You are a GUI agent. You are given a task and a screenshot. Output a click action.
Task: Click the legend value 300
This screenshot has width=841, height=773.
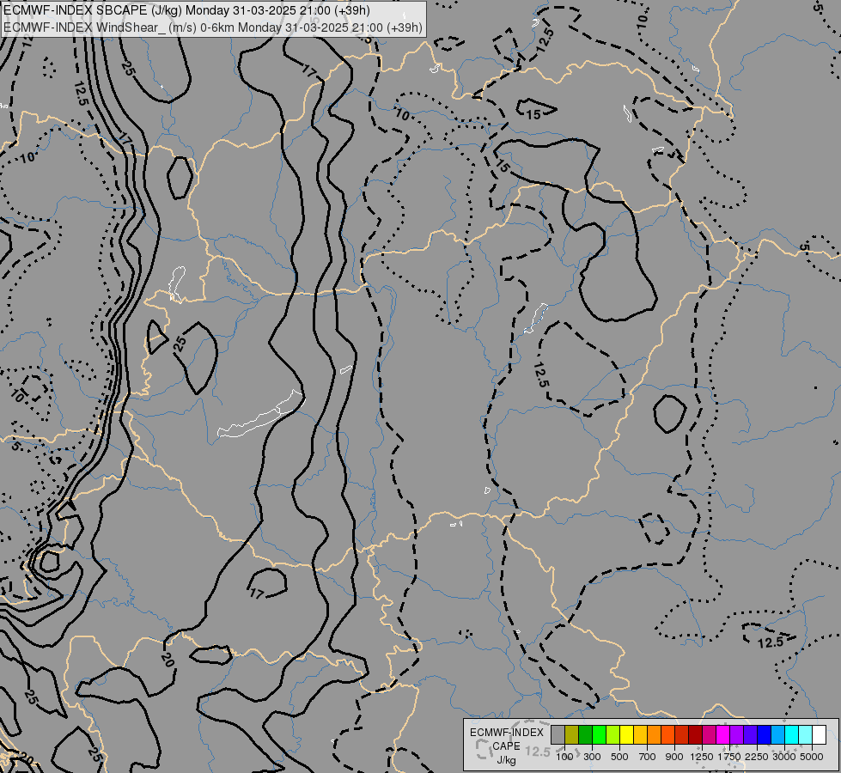point(592,757)
